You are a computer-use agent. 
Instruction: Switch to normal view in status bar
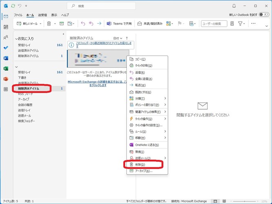coord(215,201)
